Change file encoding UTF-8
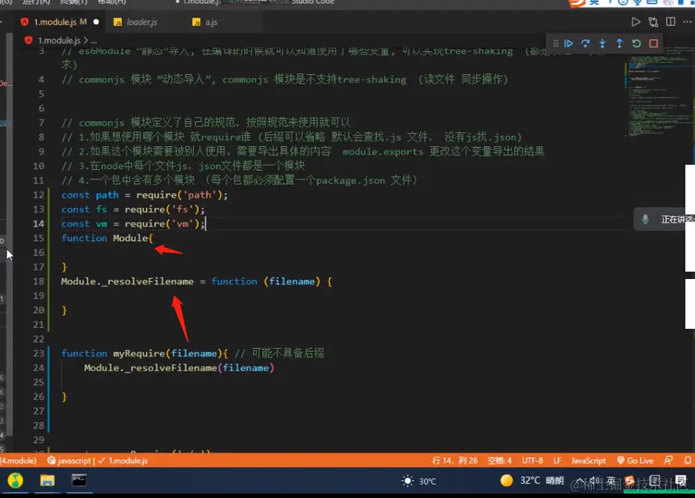The height and width of the screenshot is (498, 695). 532,460
